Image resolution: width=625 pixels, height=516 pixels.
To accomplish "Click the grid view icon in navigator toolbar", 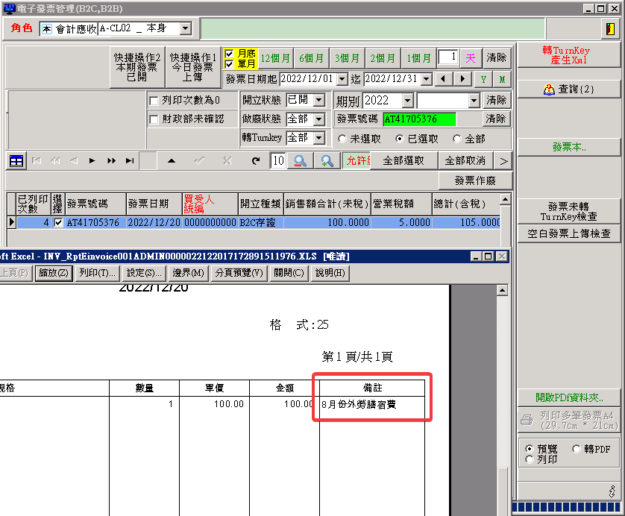I will pos(16,161).
